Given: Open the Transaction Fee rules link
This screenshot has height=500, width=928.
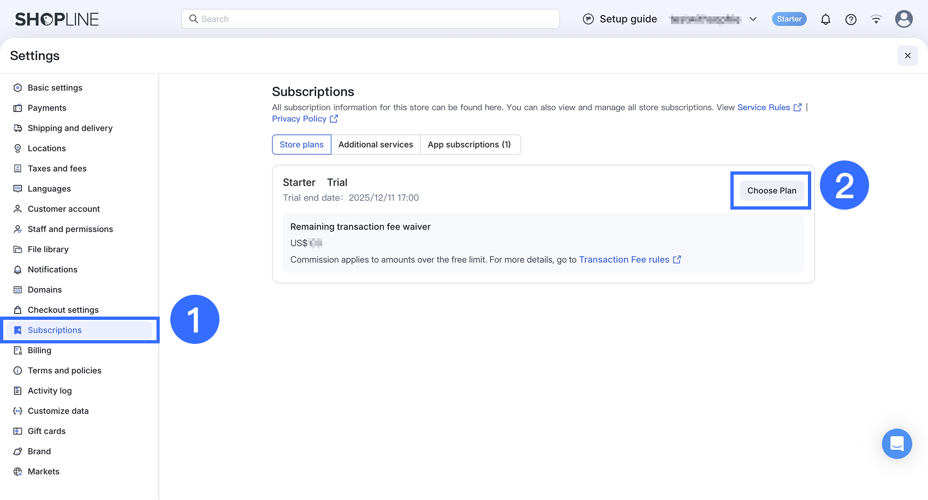Looking at the screenshot, I should 629,260.
